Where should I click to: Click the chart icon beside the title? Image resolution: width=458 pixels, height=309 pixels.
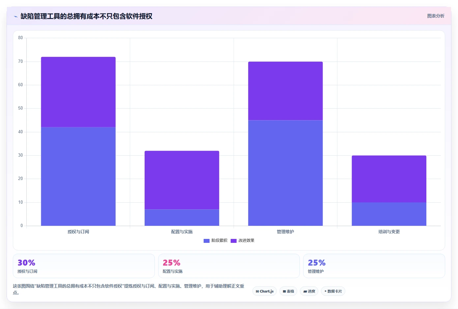(15, 16)
